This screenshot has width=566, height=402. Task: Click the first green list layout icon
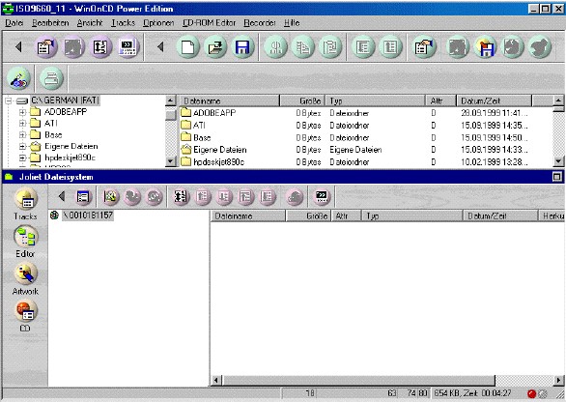[x=363, y=47]
